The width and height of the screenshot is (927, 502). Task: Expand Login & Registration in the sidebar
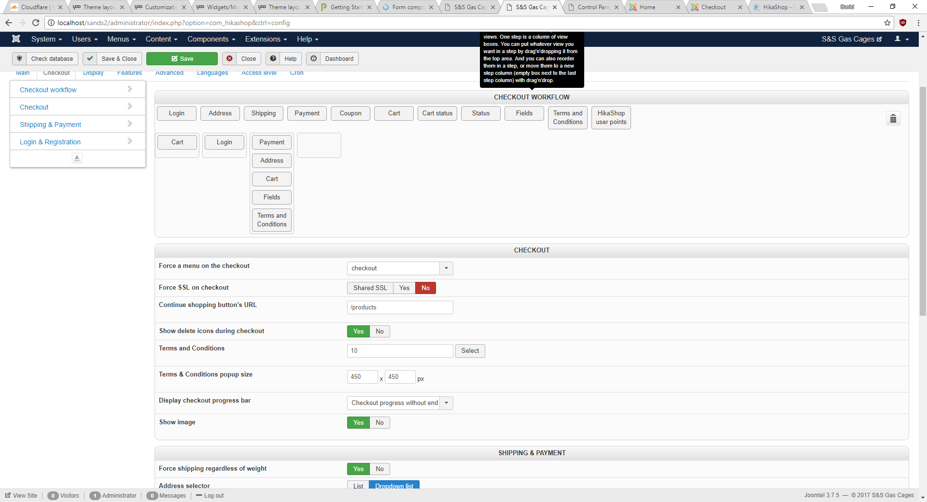coord(77,142)
